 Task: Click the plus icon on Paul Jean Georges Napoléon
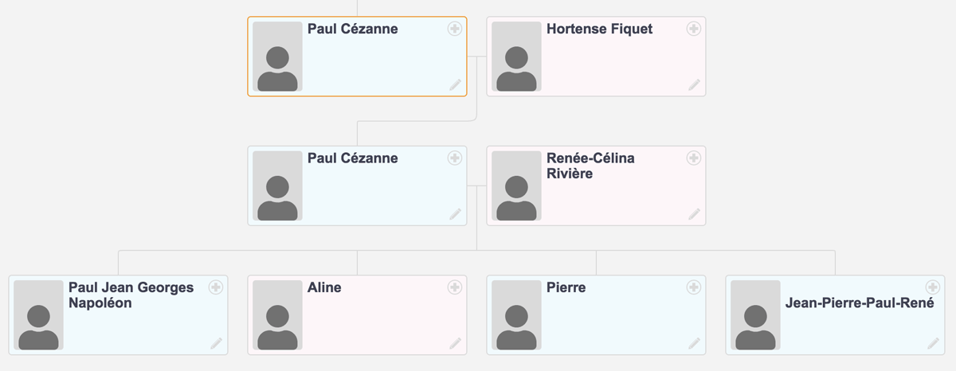coord(216,287)
